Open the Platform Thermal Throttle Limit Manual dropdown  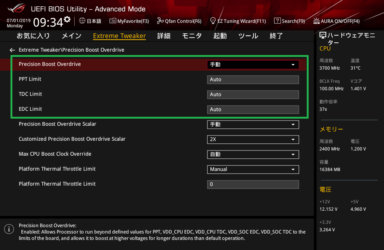point(253,170)
